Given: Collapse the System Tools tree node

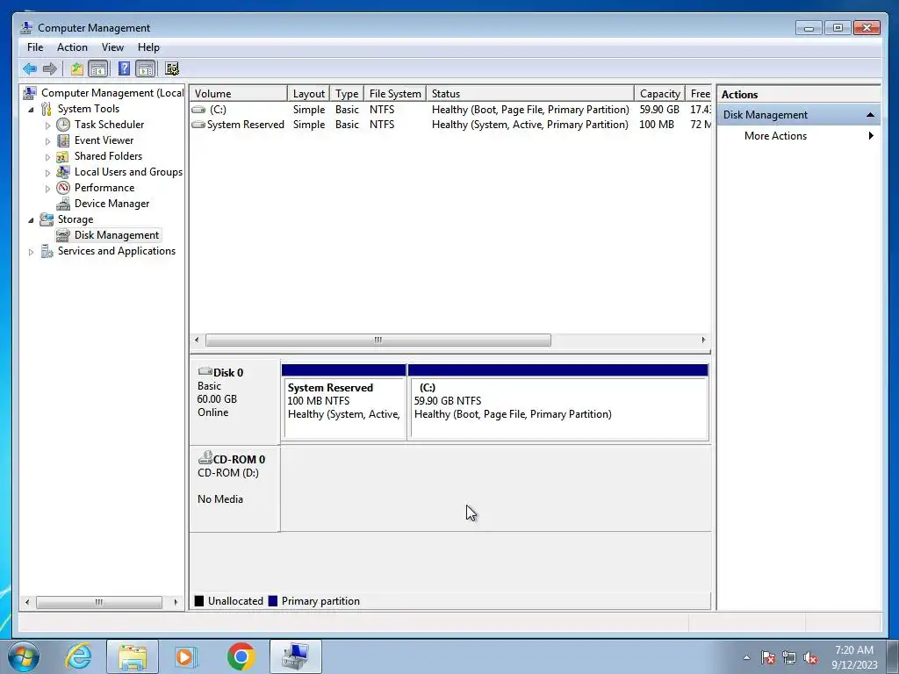Looking at the screenshot, I should (x=31, y=110).
